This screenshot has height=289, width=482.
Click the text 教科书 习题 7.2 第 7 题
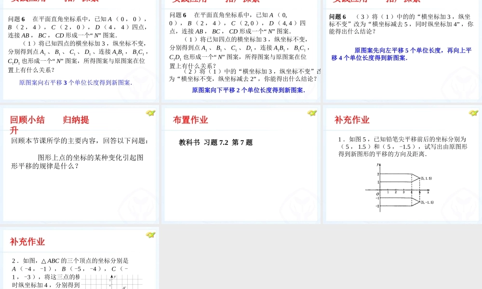(216, 142)
